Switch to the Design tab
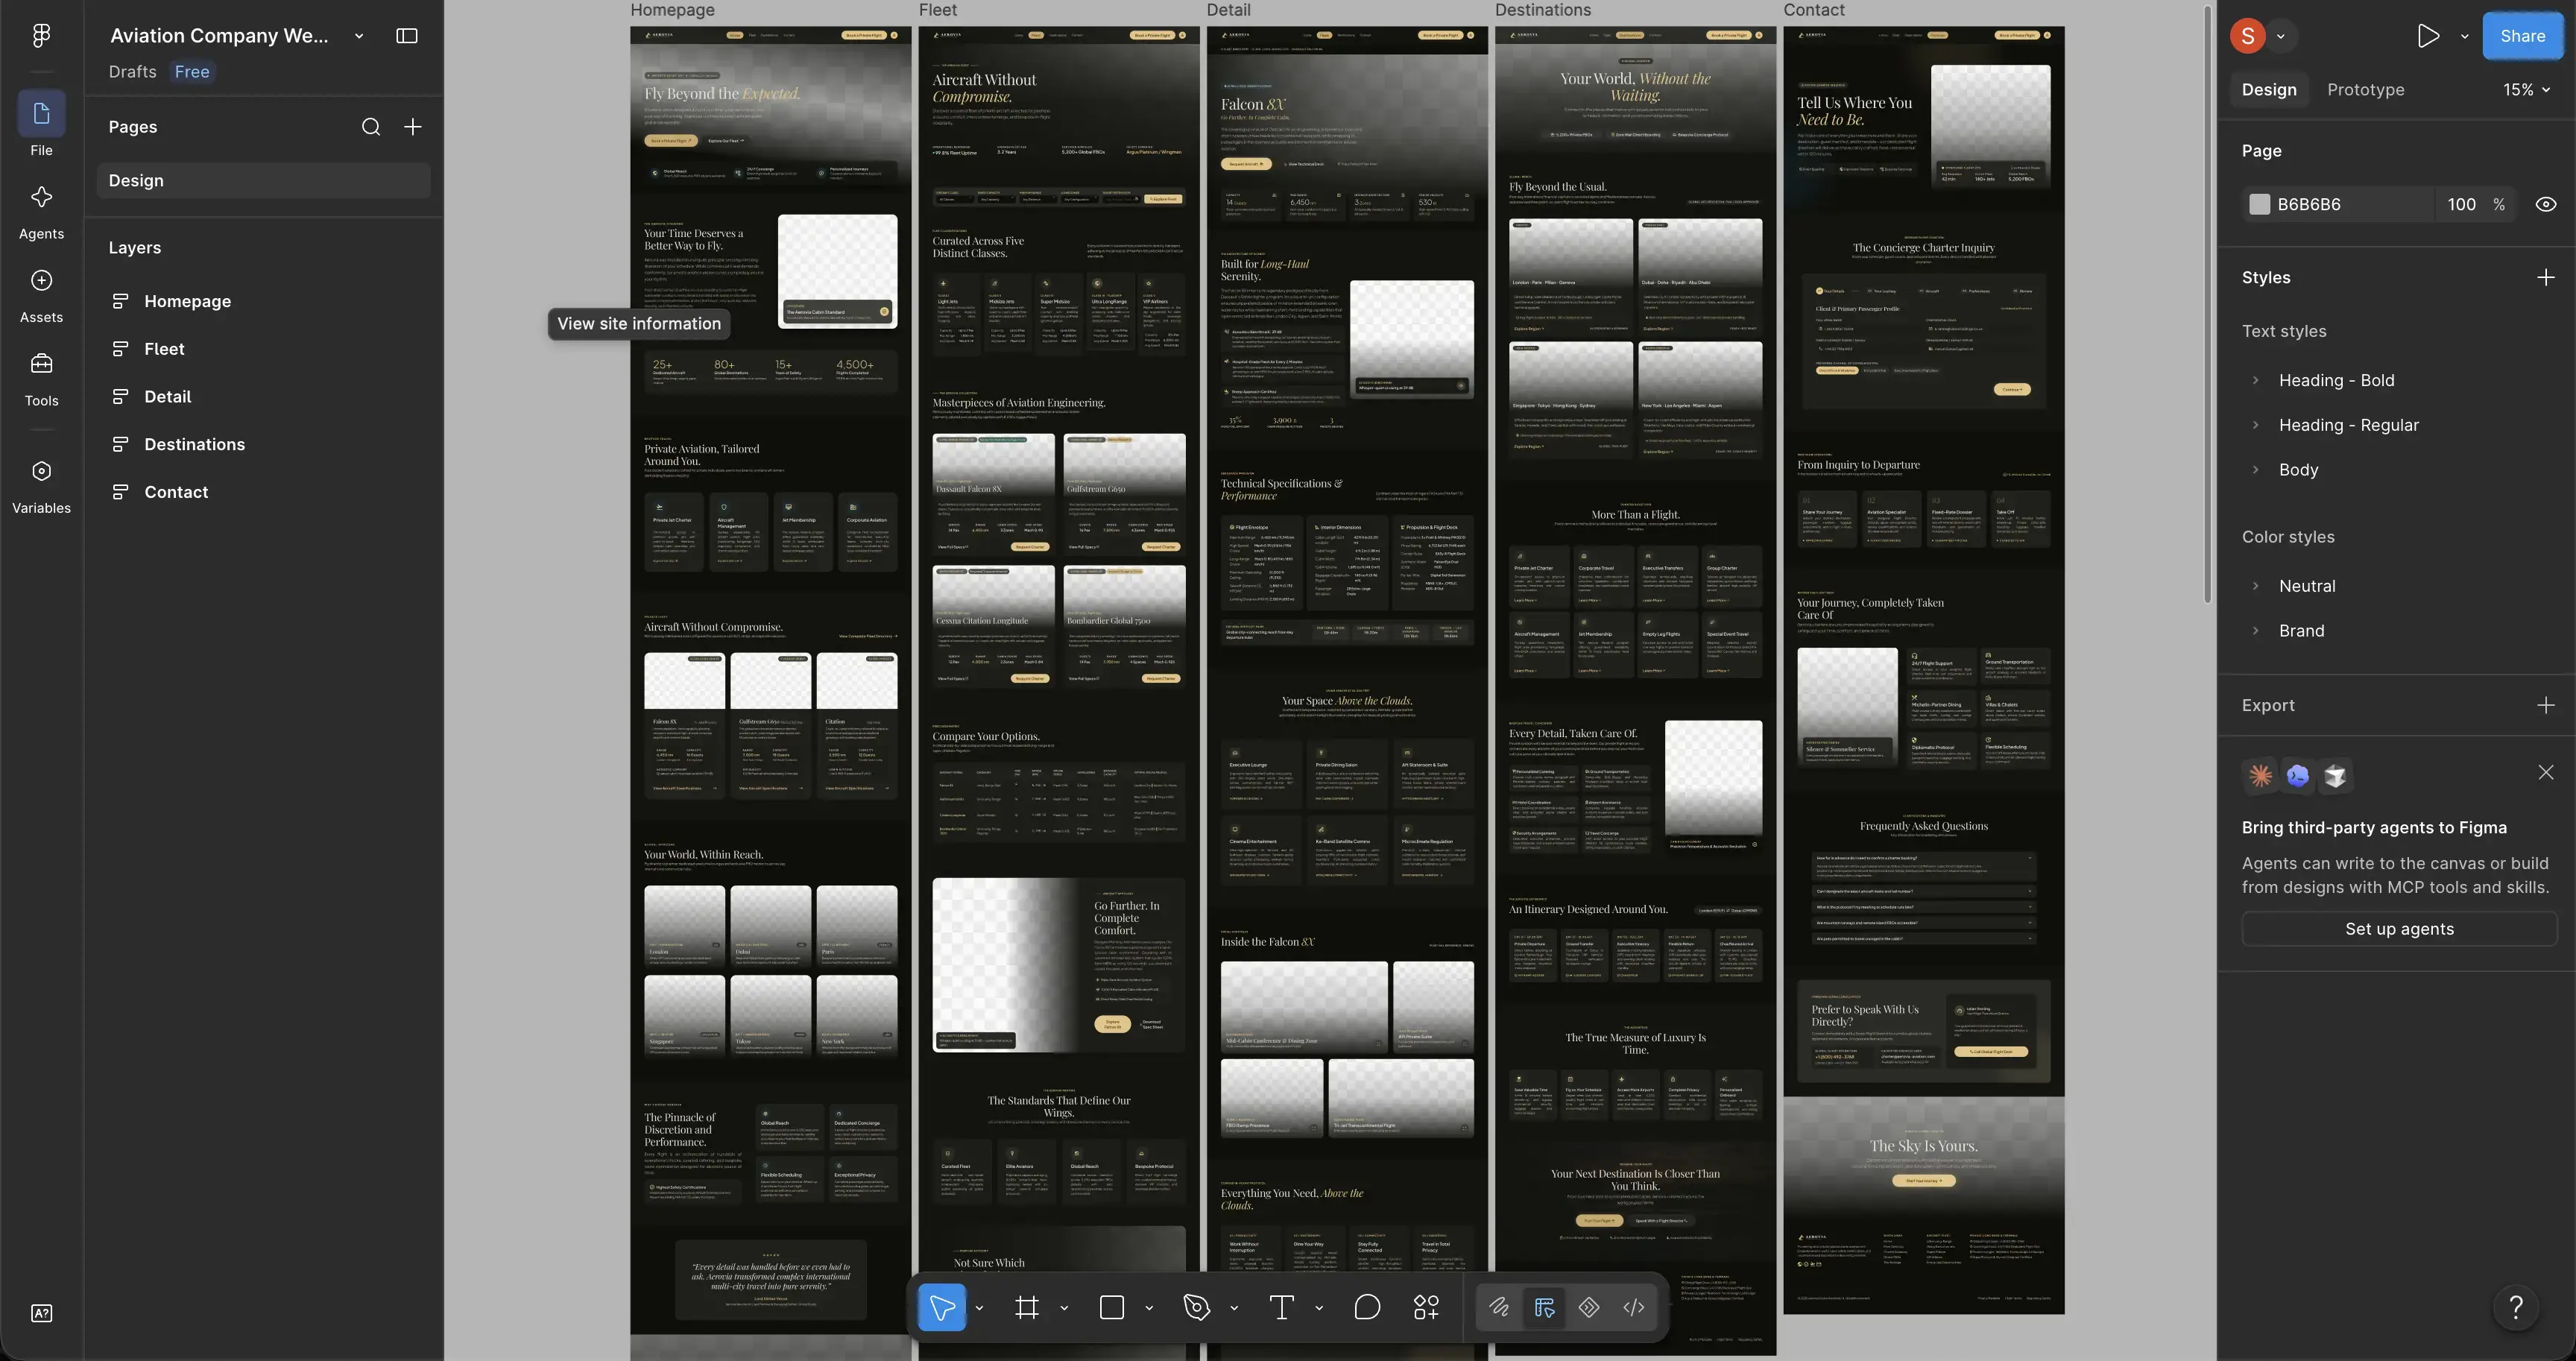 2268,90
